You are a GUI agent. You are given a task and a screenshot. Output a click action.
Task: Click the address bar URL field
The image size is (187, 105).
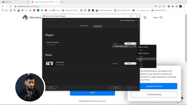tap(84, 6)
